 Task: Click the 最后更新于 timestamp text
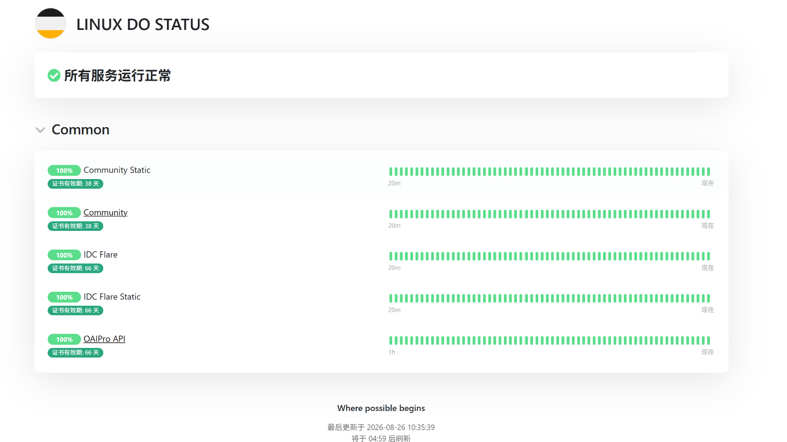pyautogui.click(x=381, y=428)
